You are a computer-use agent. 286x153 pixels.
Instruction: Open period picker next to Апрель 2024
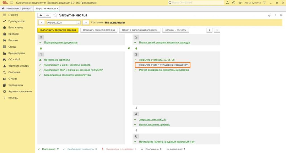click(78, 23)
